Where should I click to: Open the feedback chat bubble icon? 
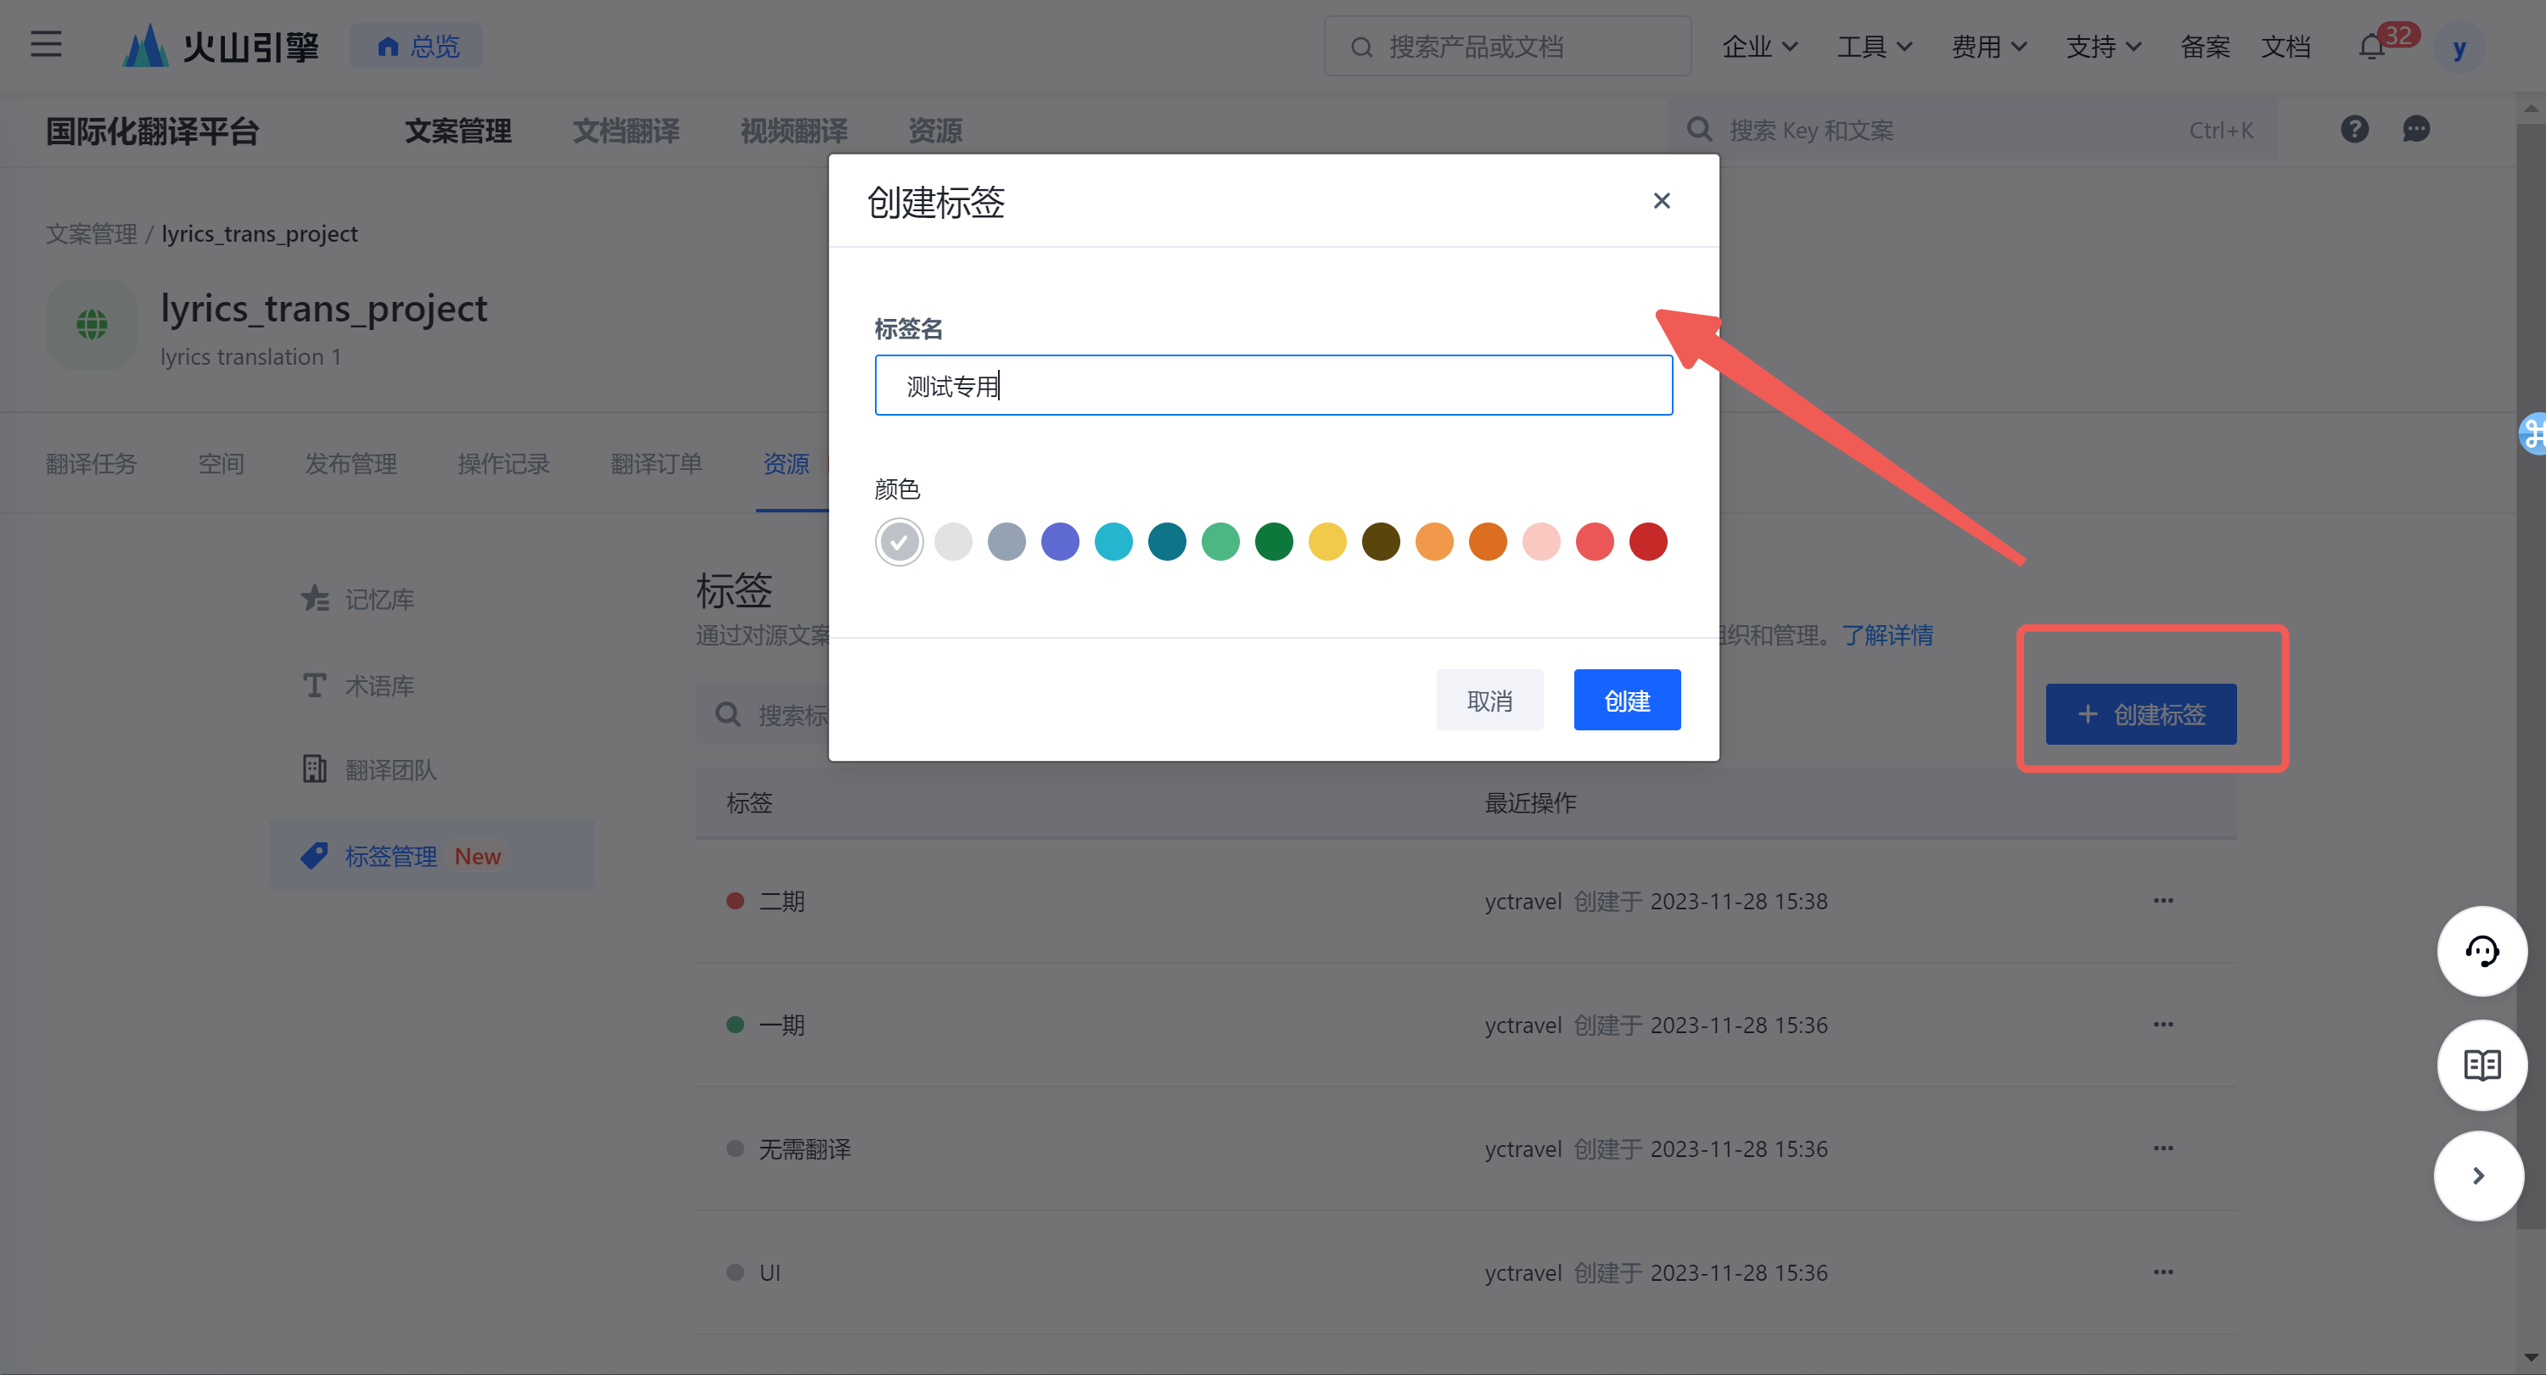(x=2415, y=130)
